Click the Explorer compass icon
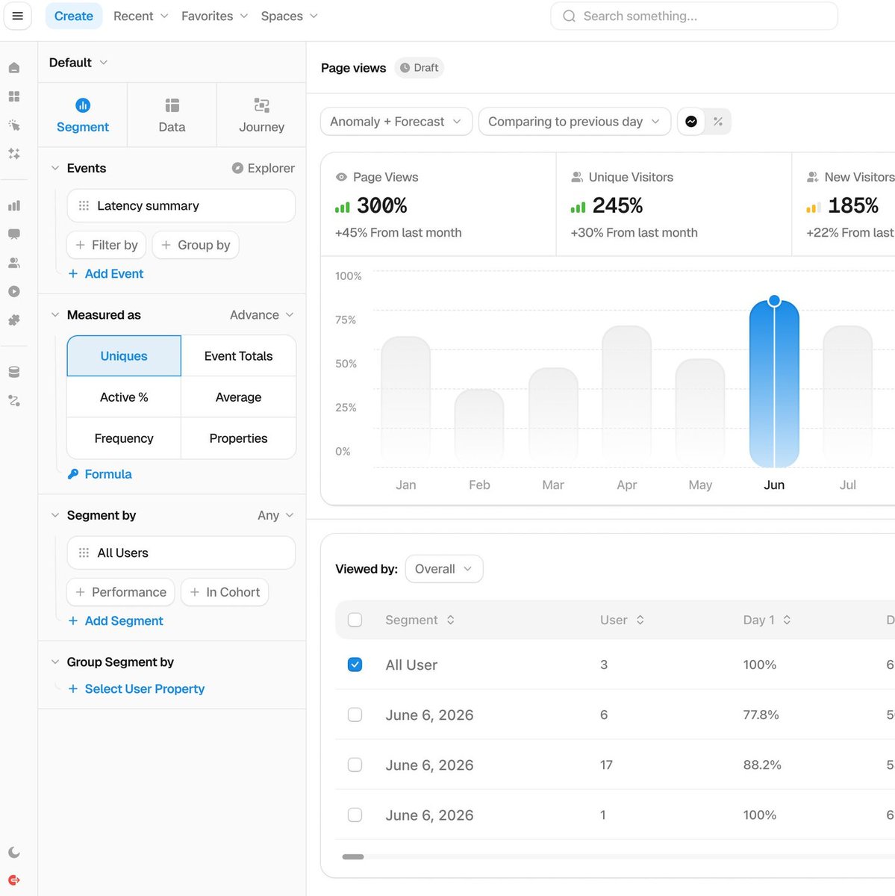This screenshot has height=896, width=895. click(x=237, y=168)
